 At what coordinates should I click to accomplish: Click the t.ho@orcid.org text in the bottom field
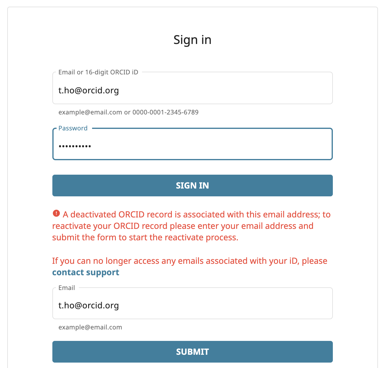(89, 305)
